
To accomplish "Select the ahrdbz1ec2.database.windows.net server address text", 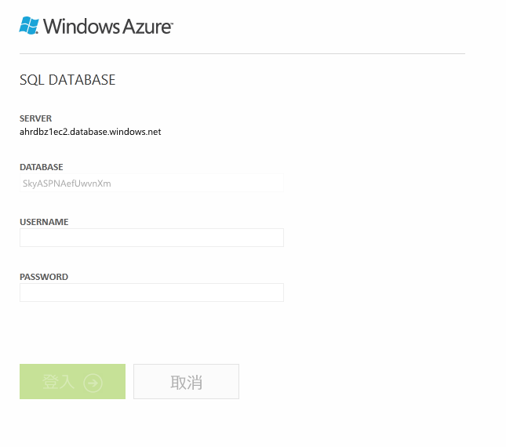I will click(x=90, y=132).
